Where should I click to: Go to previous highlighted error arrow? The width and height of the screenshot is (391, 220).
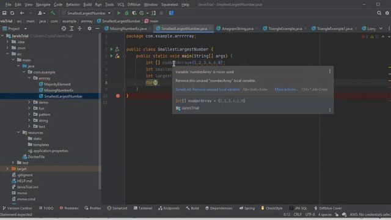383,37
